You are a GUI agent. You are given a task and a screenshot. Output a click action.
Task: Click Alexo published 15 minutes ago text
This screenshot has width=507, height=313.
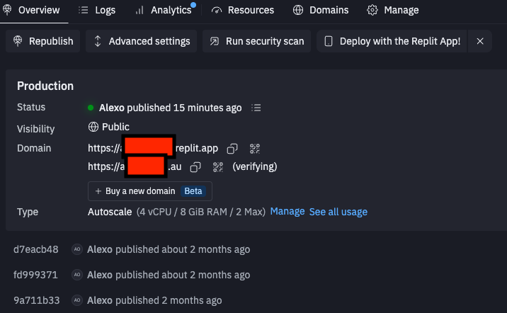point(171,108)
